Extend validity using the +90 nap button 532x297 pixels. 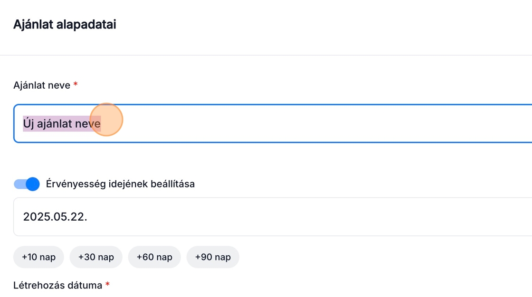click(213, 257)
